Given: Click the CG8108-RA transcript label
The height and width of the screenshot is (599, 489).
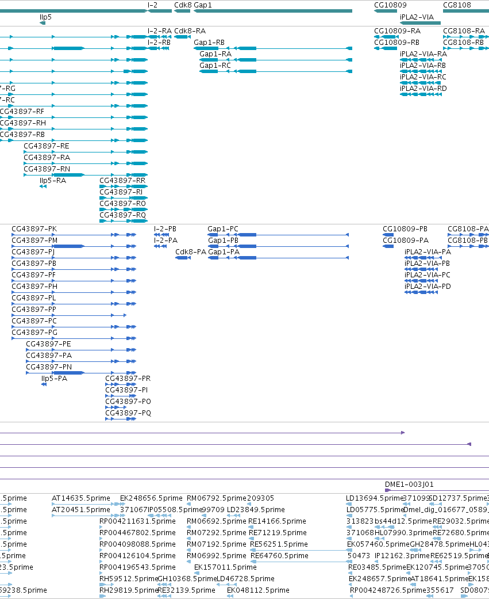Looking at the screenshot, I should pyautogui.click(x=464, y=31).
